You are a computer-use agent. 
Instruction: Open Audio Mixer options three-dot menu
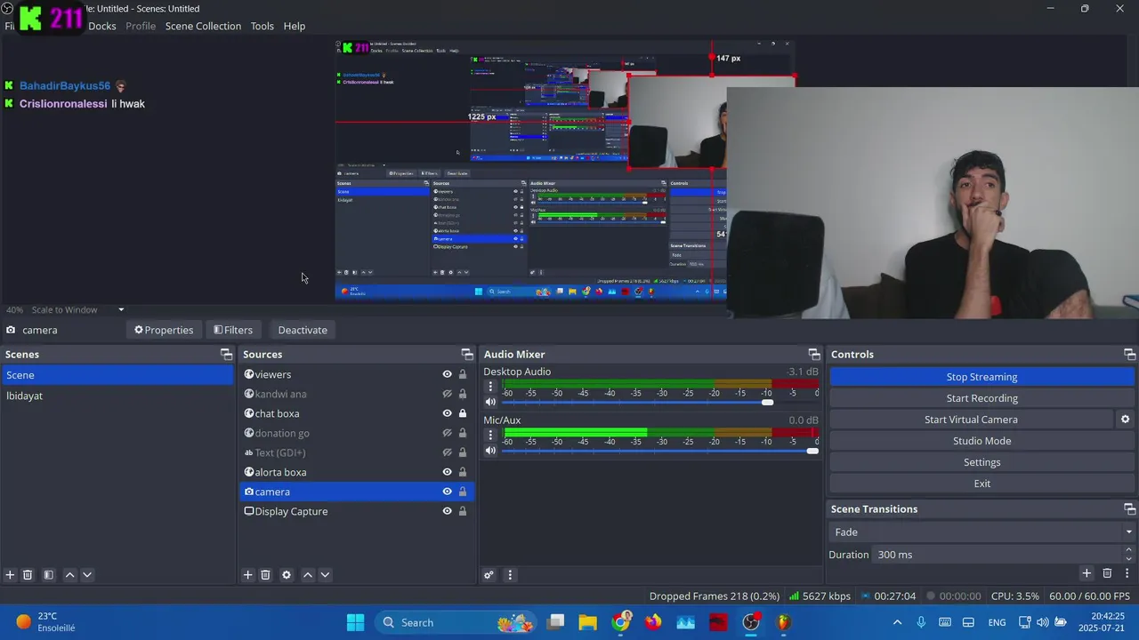click(x=510, y=575)
